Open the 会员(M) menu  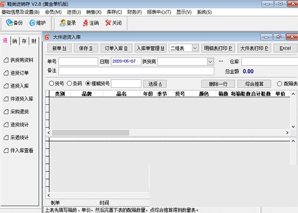coord(53,12)
